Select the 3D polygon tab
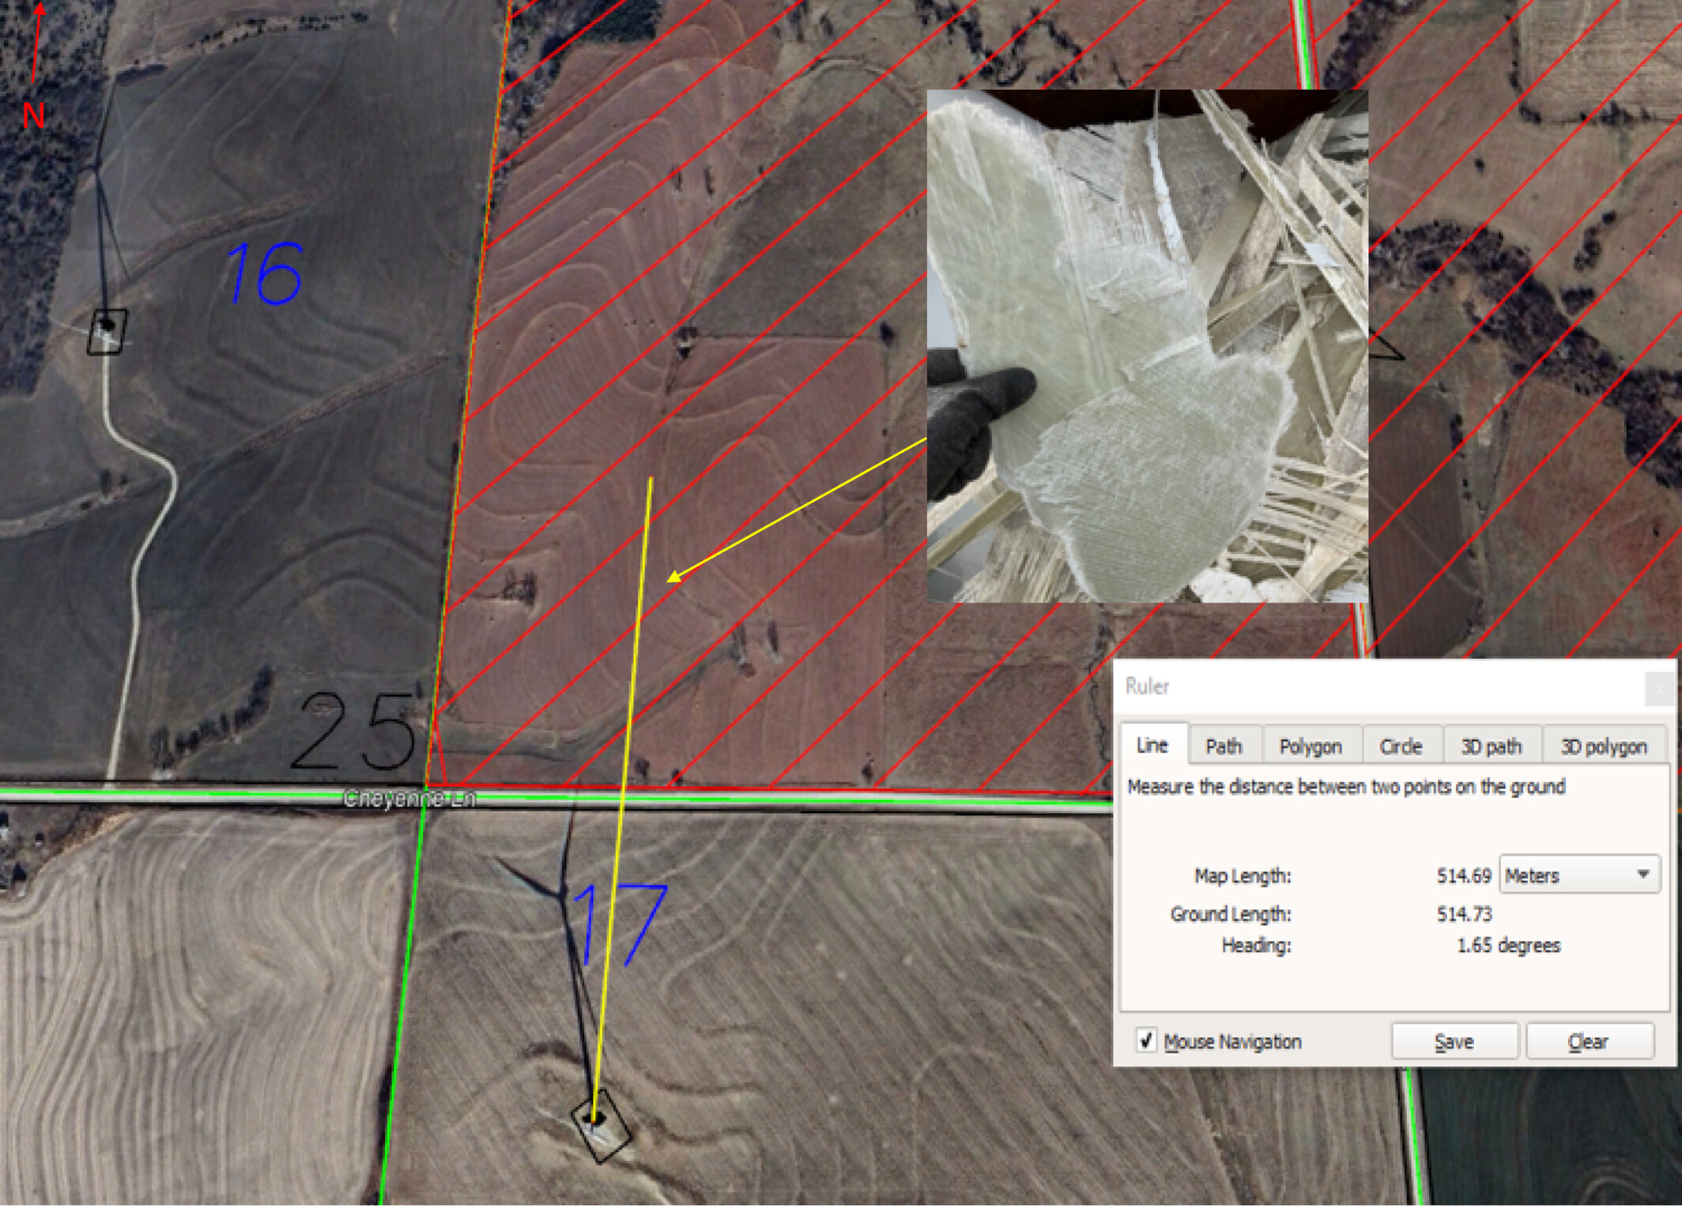This screenshot has width=1682, height=1208. coord(1605,747)
